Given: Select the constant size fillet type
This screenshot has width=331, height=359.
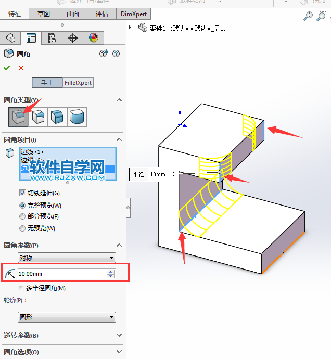Looking at the screenshot, I should [18, 117].
